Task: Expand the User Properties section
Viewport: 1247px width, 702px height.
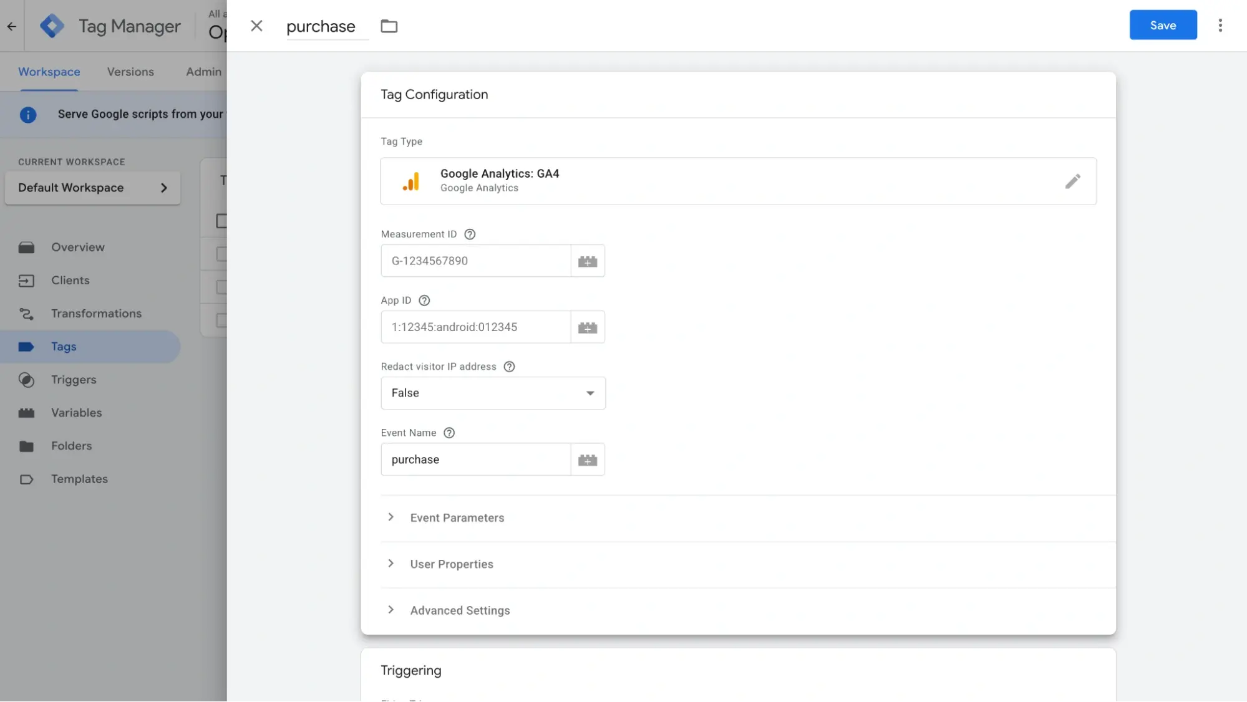Action: pos(747,564)
